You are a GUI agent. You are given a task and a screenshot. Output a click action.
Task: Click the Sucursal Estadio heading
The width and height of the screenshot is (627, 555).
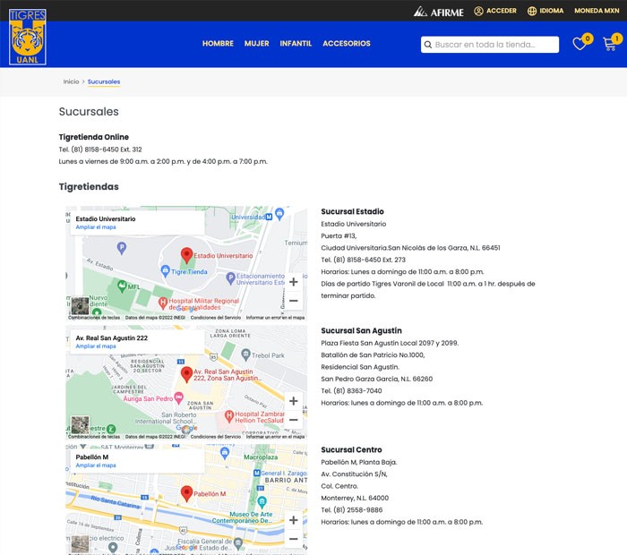352,211
